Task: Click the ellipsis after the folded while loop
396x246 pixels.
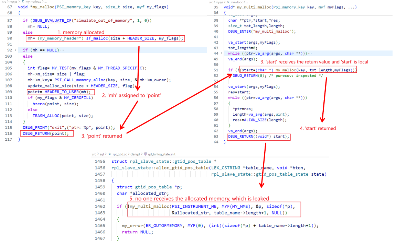Action: [x=310, y=54]
